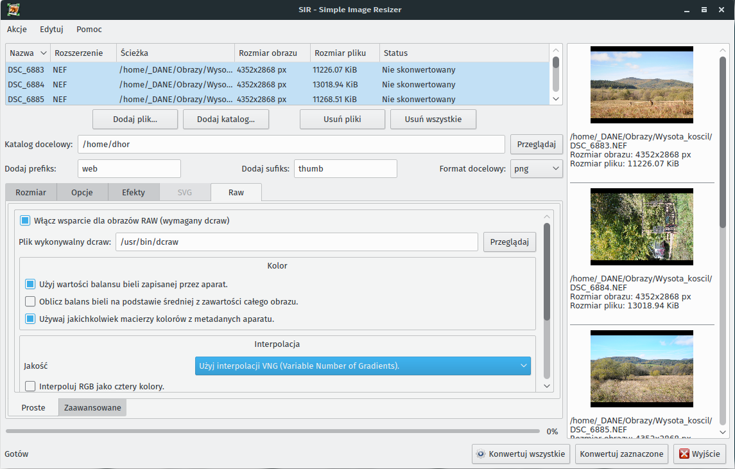The width and height of the screenshot is (735, 469).
Task: Open the Pomoc menu
Action: (x=89, y=29)
